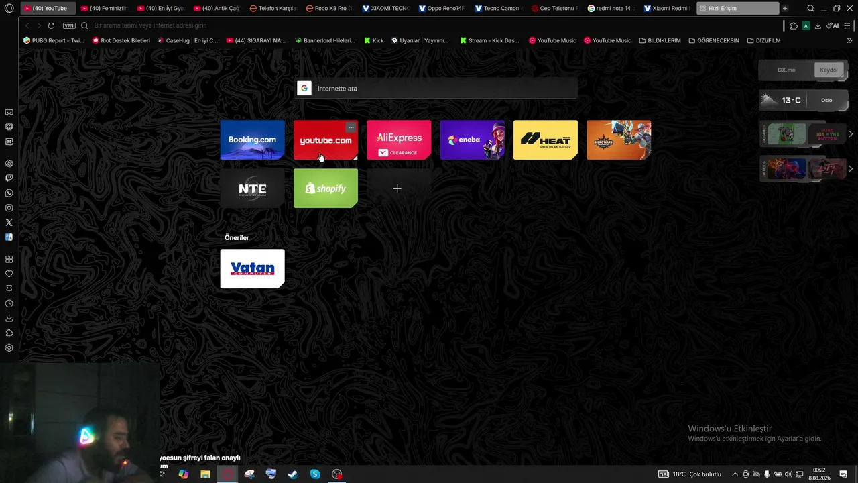The image size is (858, 483).
Task: Show more bookmarks with the double chevron
Action: coord(850,40)
